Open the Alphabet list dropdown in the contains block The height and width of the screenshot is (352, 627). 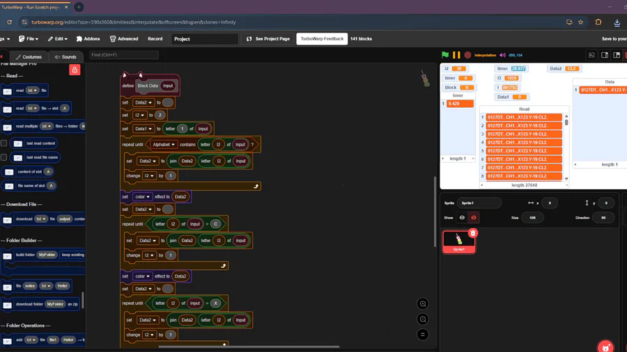coord(163,145)
